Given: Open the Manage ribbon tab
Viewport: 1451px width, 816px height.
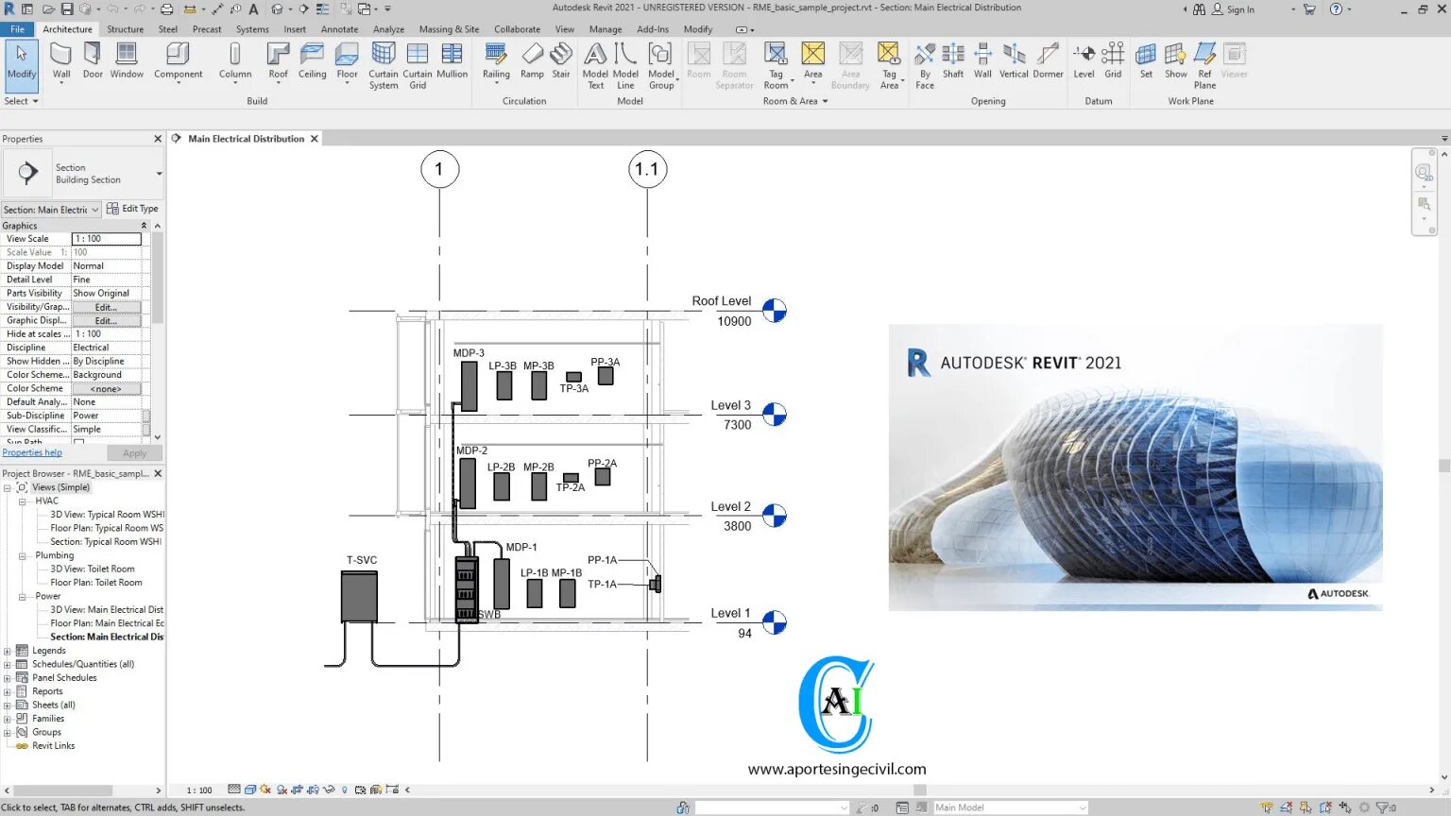Looking at the screenshot, I should tap(606, 29).
